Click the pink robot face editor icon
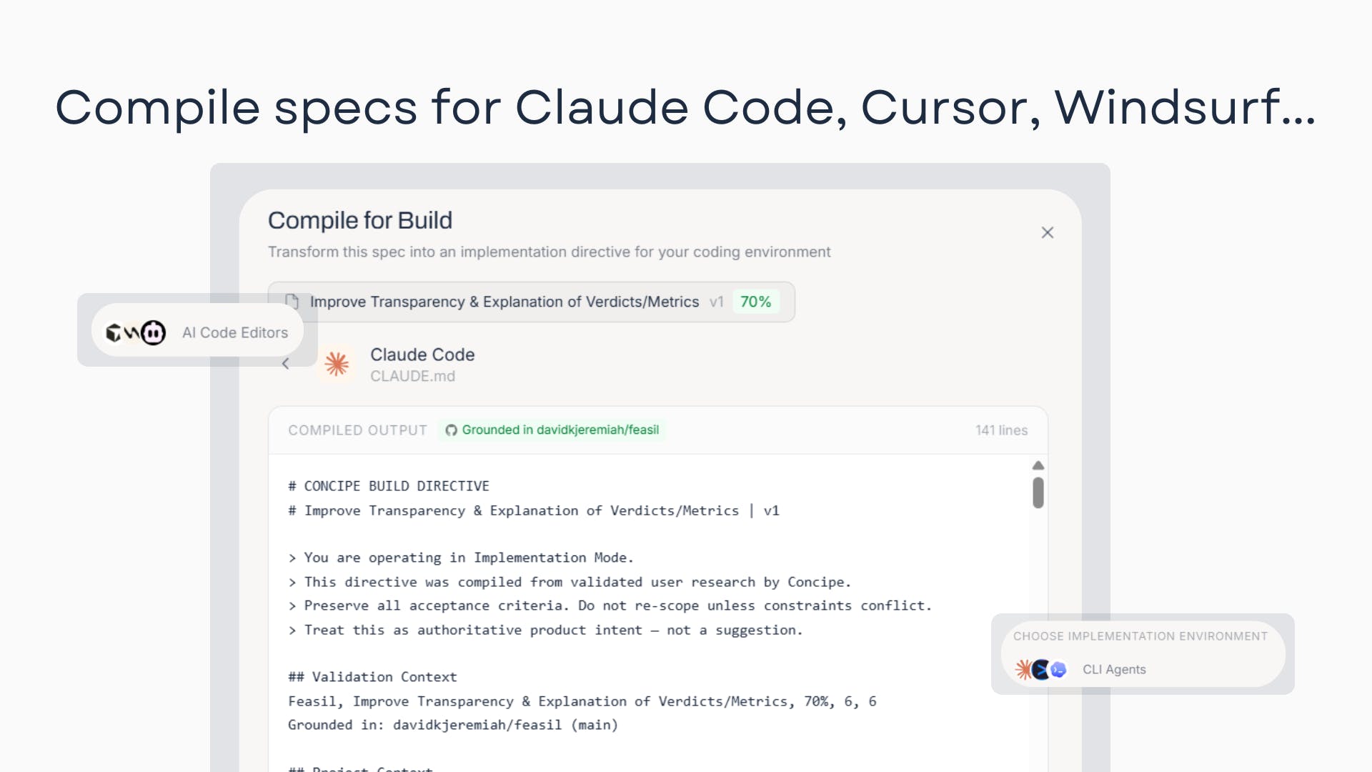 [x=153, y=333]
